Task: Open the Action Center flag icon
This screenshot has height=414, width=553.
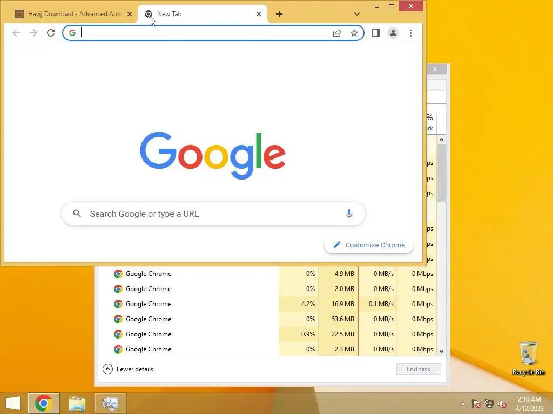Action: coord(476,404)
